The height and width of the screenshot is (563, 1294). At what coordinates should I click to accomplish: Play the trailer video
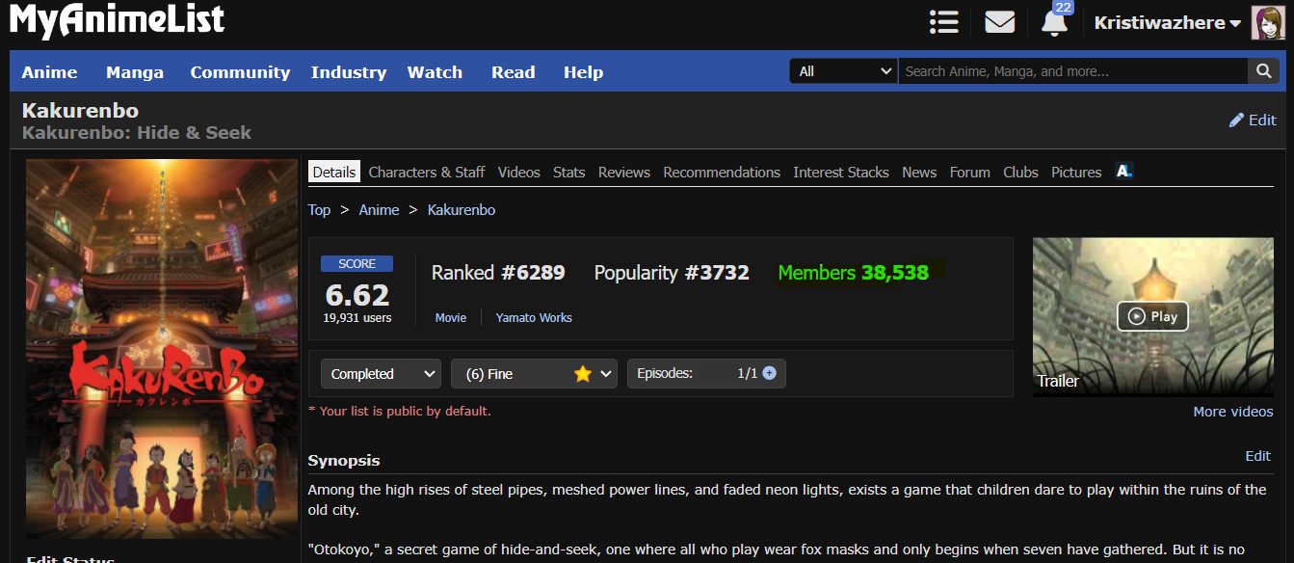pos(1152,316)
